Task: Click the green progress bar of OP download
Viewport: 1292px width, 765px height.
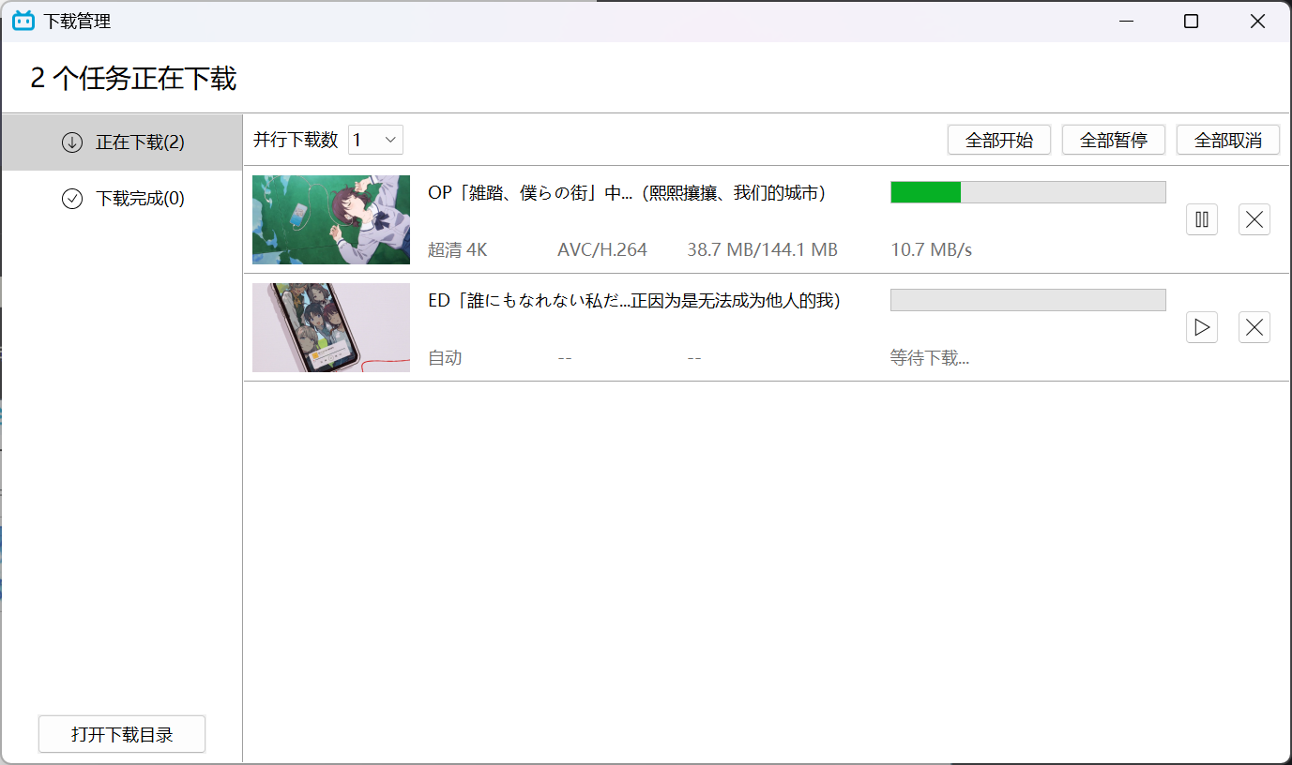Action: pyautogui.click(x=924, y=191)
